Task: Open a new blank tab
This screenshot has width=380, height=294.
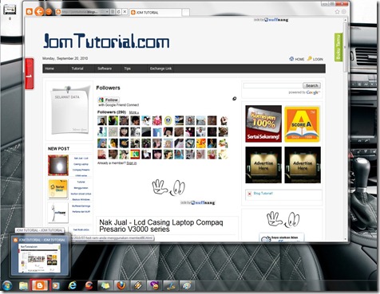Action: [186, 13]
